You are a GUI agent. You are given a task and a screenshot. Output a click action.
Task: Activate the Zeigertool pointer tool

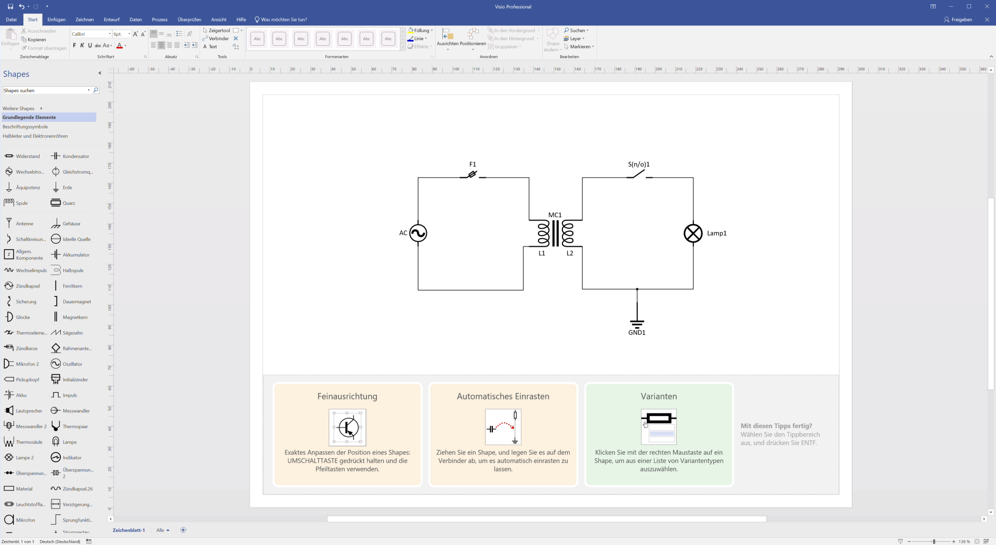(x=216, y=30)
